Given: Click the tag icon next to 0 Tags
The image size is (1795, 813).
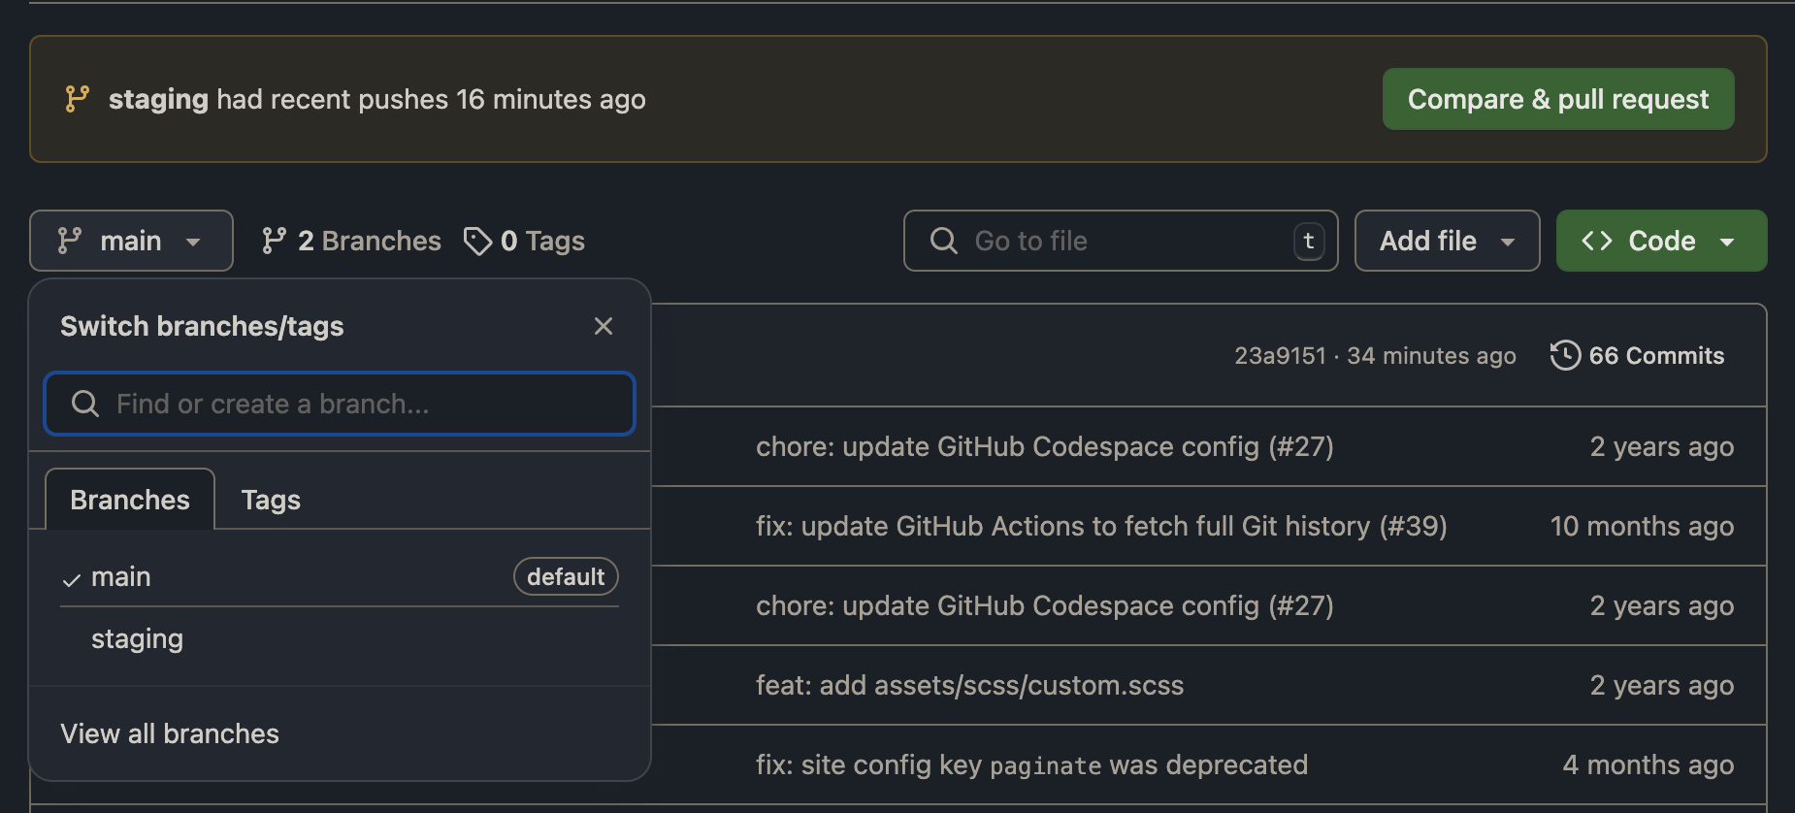Looking at the screenshot, I should pos(477,241).
